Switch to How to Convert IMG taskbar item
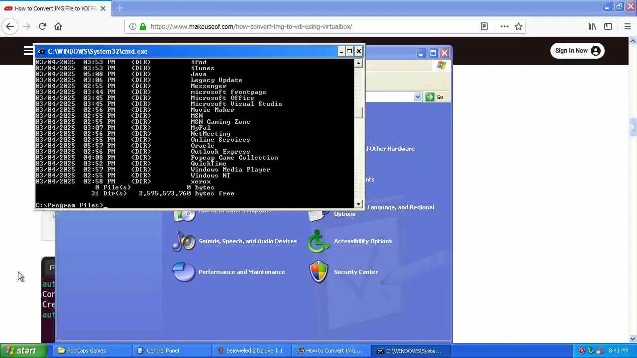 click(x=331, y=351)
